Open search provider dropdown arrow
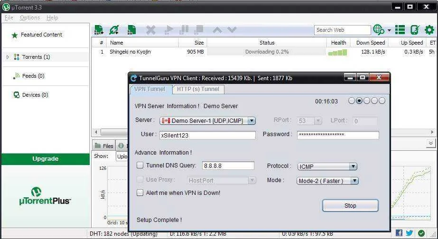Screen dimensions: 438x239 click(389, 30)
